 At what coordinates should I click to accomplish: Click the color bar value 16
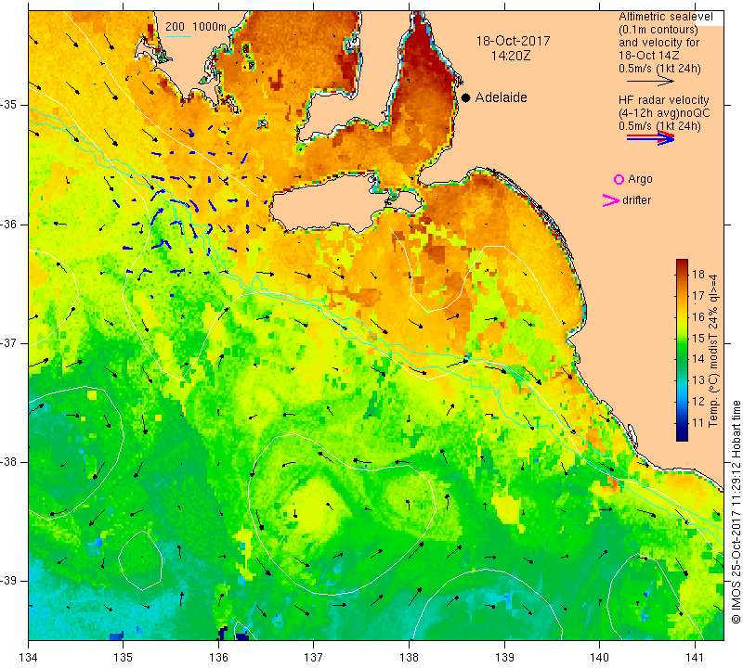tap(698, 316)
